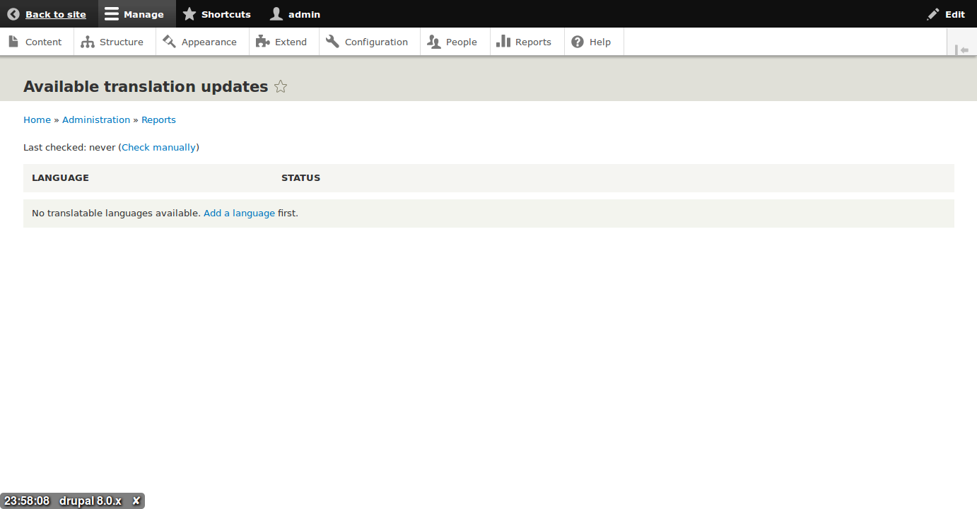This screenshot has height=509, width=977.
Task: Open the Help menu label
Action: [x=600, y=42]
